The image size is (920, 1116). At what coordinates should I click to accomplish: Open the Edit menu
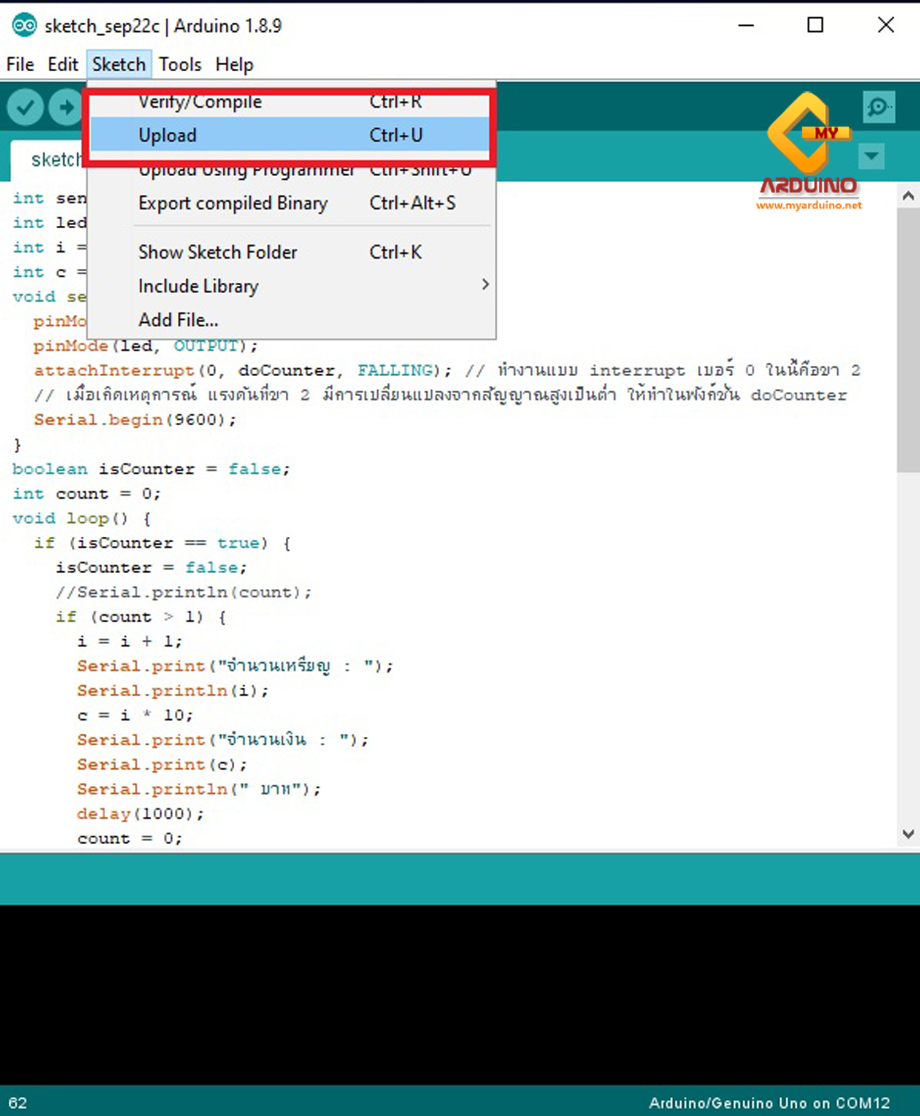click(63, 64)
